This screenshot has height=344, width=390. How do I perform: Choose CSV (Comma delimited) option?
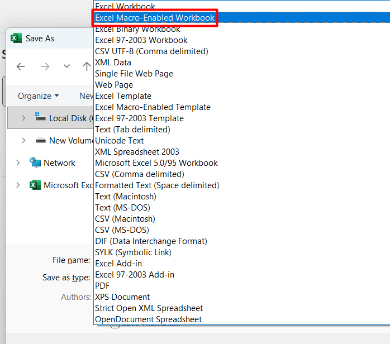coord(242,174)
